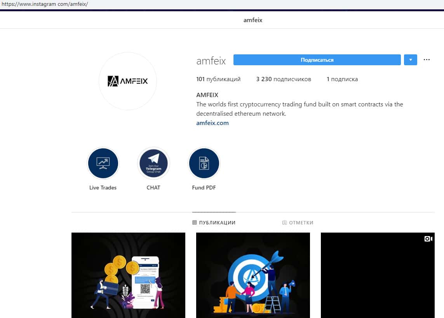This screenshot has height=318, width=444.
Task: Open the Live Trades story highlight
Action: (x=103, y=163)
